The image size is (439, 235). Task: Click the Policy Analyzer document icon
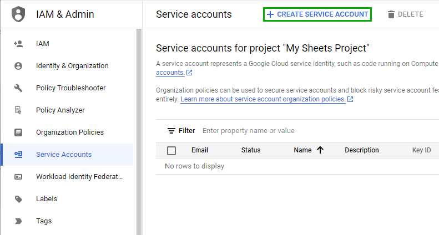click(18, 110)
